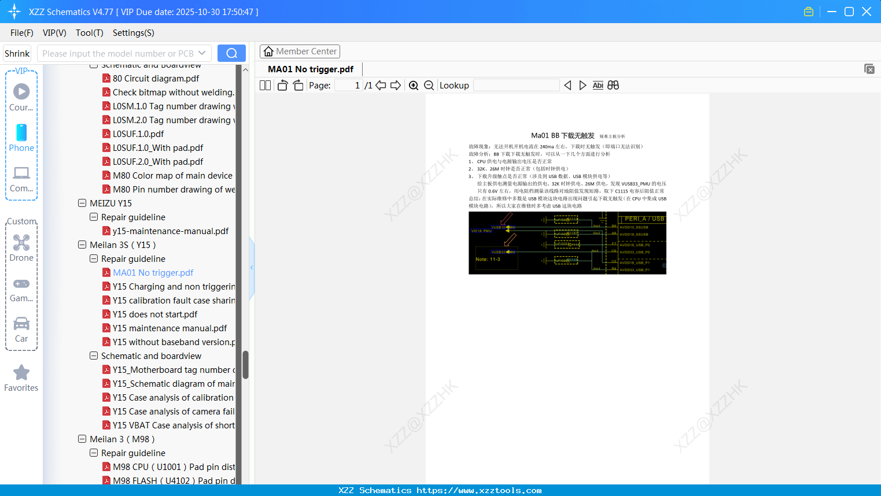Open M98 CPU ( U1001 ) Pad pin file

coord(174,467)
